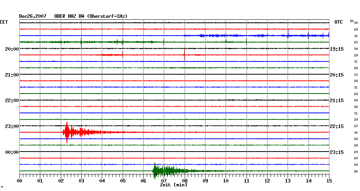The image size is (360, 191).
Task: Select DC value 24 in right column
Action: click(x=356, y=101)
